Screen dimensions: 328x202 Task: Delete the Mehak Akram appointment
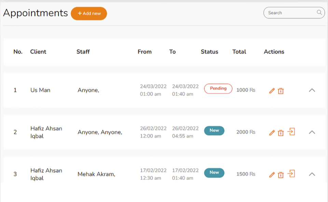point(281,175)
